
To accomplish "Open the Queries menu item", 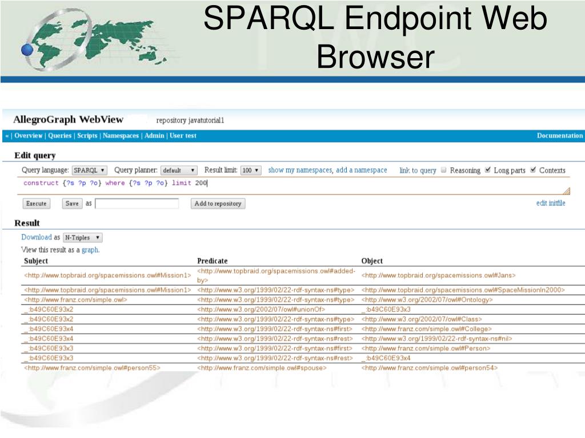I will (x=59, y=136).
